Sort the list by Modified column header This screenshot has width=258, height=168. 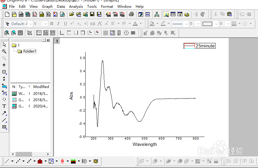click(x=41, y=87)
